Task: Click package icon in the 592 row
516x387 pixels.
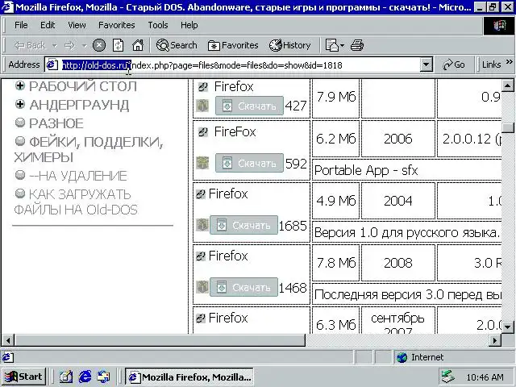Action: pos(202,163)
